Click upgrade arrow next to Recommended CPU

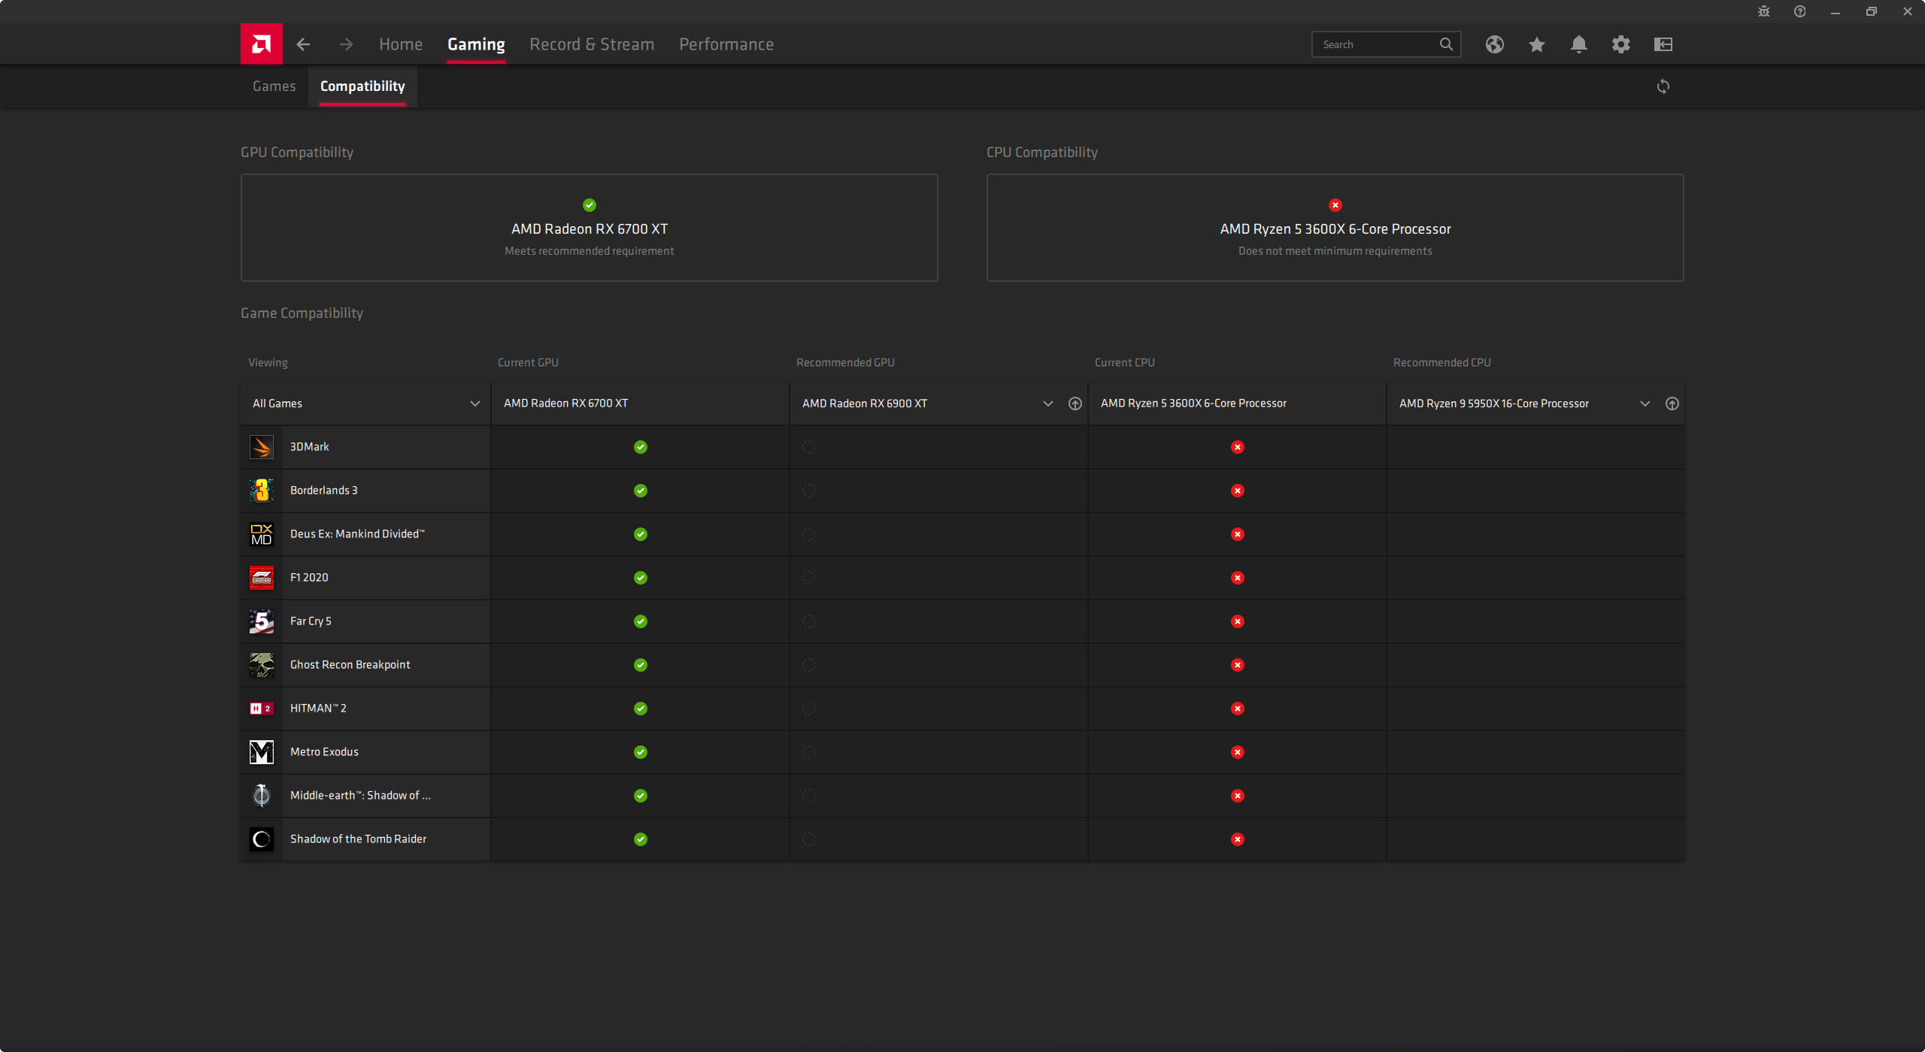tap(1672, 404)
